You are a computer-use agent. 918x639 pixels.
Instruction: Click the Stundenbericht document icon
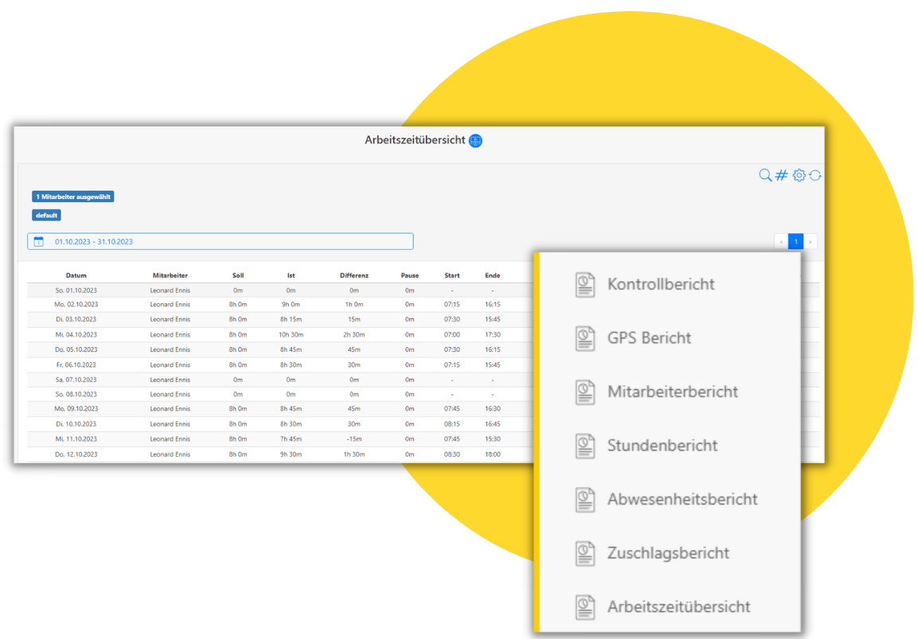(x=585, y=445)
